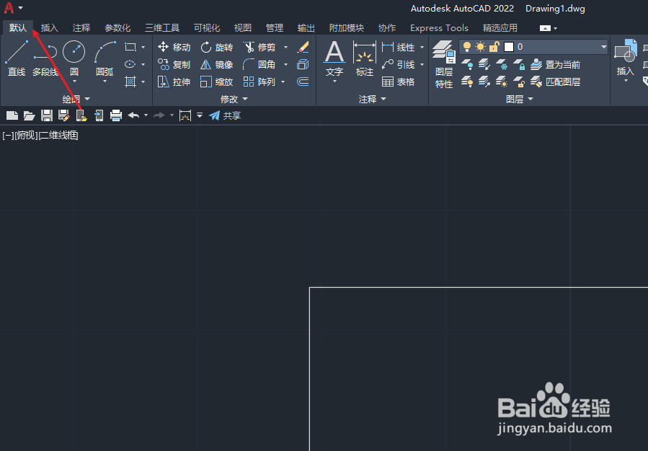Activate the 拉伸 (Stretch) command
The height and width of the screenshot is (451, 648).
[174, 82]
